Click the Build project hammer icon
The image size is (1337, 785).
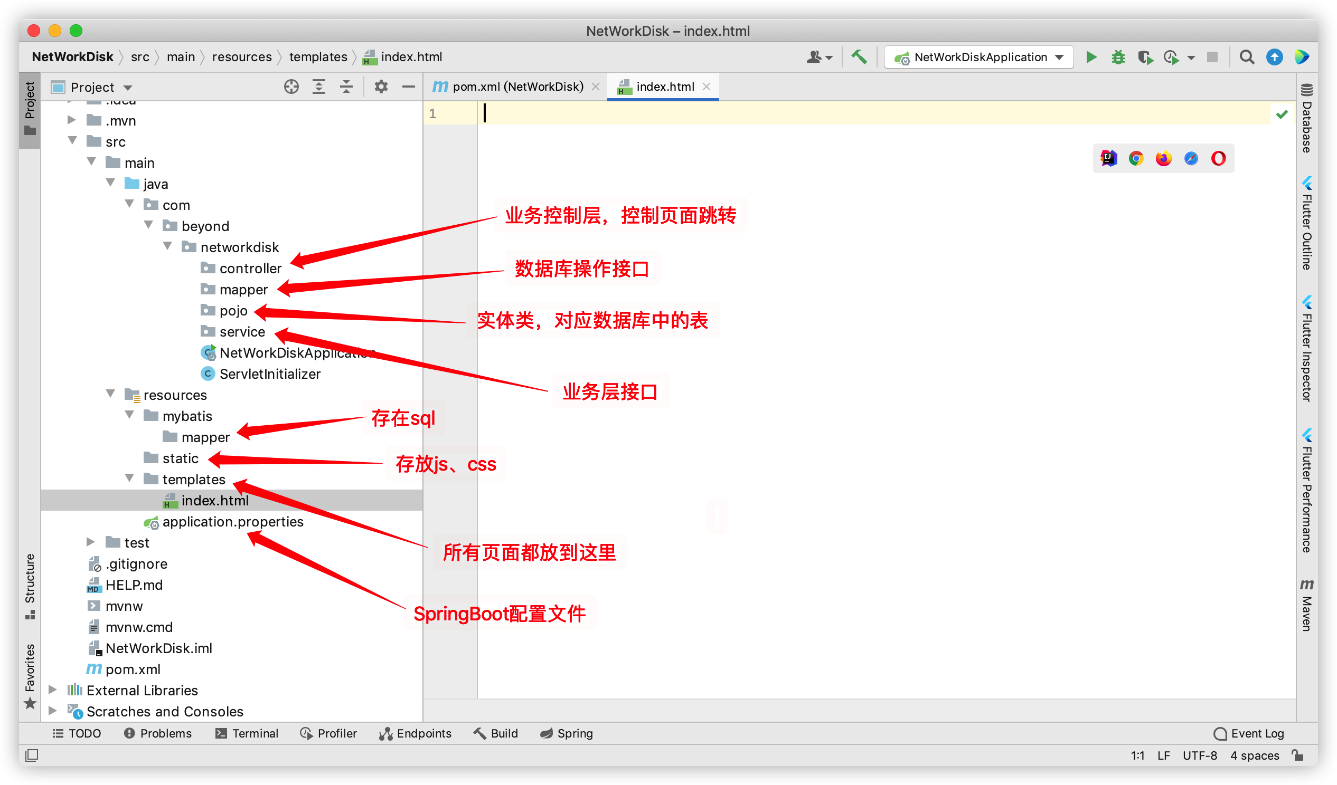[x=859, y=57]
